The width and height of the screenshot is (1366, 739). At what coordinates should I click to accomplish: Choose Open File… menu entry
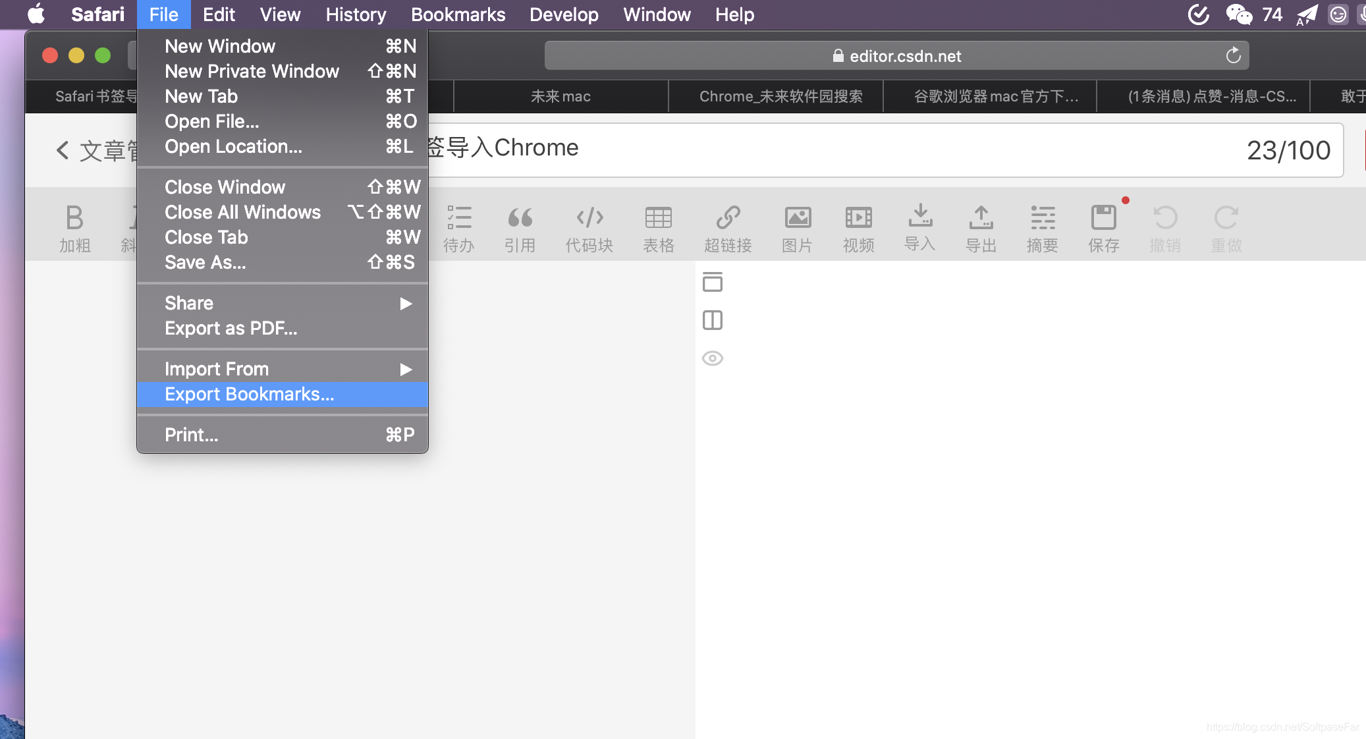tap(283, 121)
